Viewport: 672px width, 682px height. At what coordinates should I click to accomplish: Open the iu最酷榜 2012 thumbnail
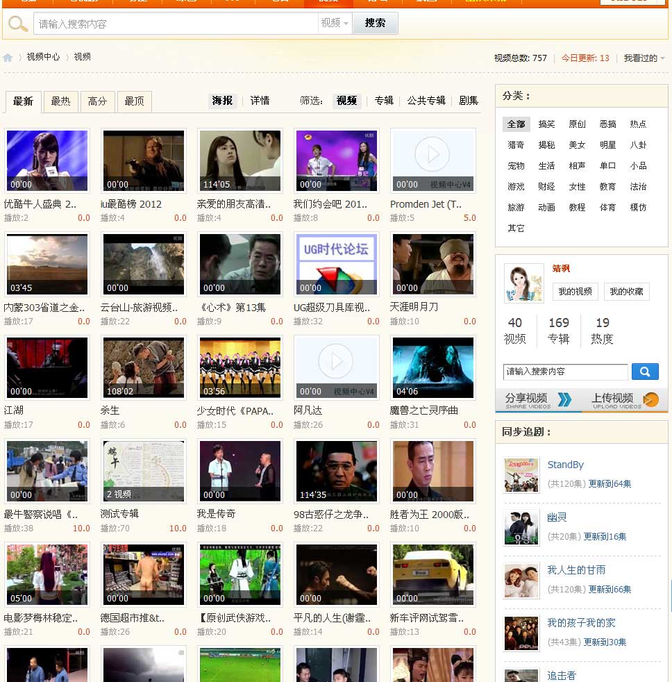click(x=144, y=160)
